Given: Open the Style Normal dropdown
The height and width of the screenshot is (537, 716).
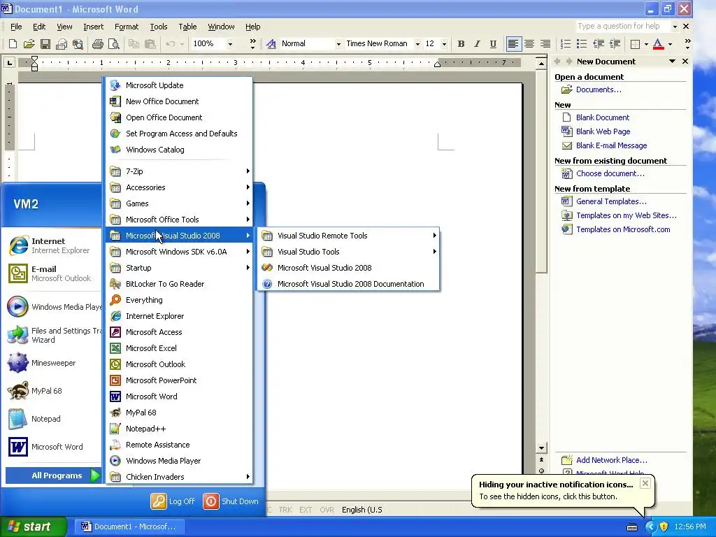Looking at the screenshot, I should [338, 44].
